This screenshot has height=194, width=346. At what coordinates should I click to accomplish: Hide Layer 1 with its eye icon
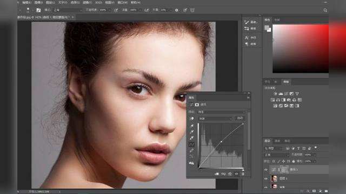coord(266,178)
